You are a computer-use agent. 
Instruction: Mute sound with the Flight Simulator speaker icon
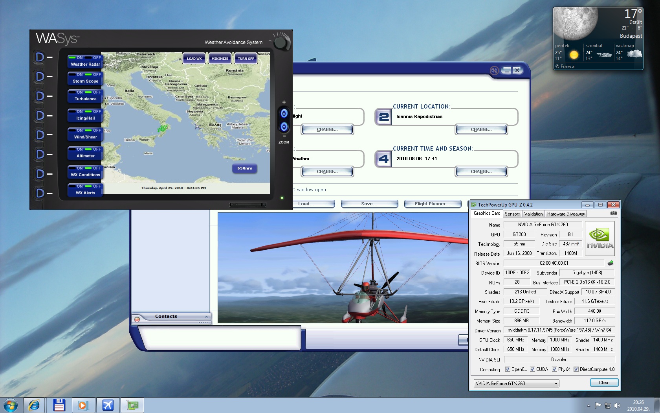pyautogui.click(x=494, y=70)
